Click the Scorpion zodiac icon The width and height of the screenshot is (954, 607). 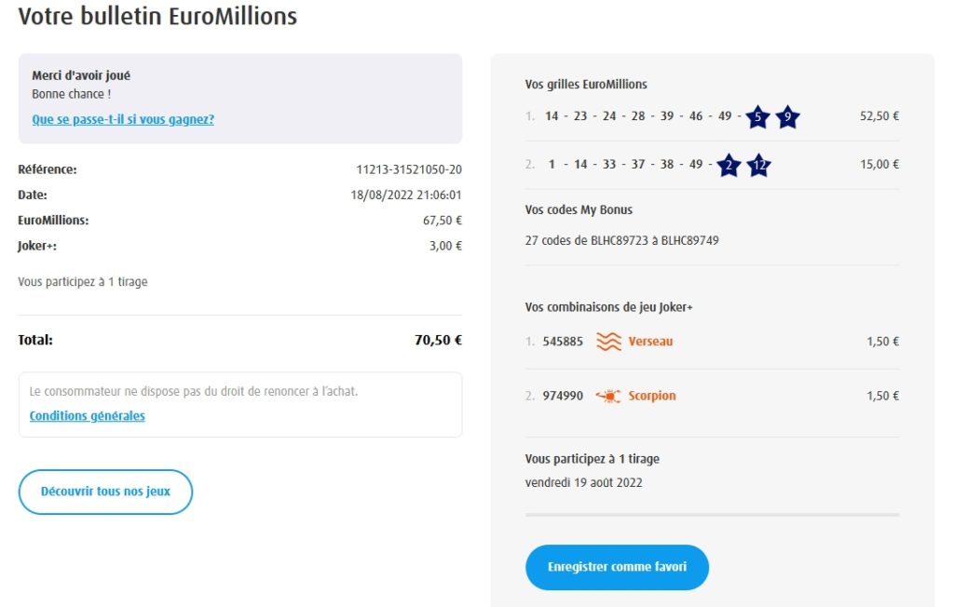coord(608,397)
